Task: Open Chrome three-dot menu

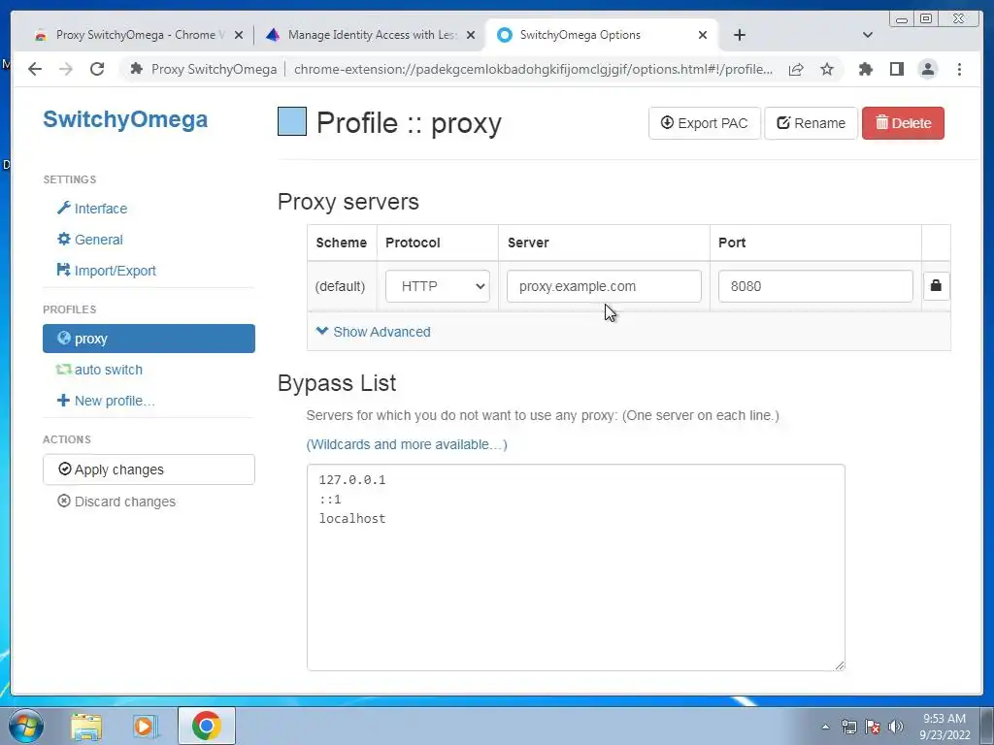Action: [x=959, y=69]
